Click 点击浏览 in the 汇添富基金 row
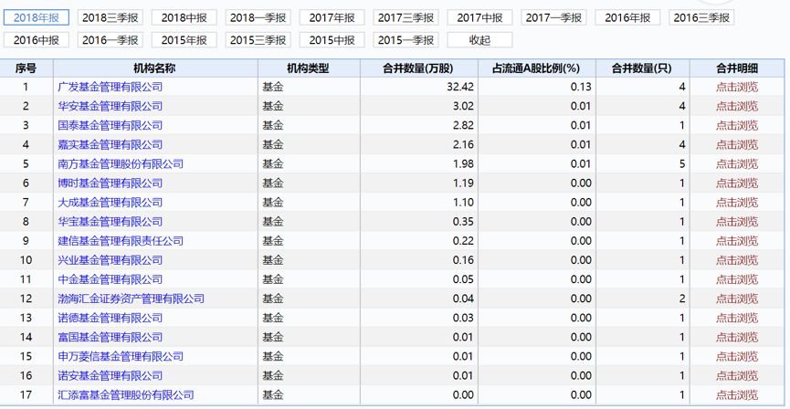The height and width of the screenshot is (409, 790). click(737, 395)
